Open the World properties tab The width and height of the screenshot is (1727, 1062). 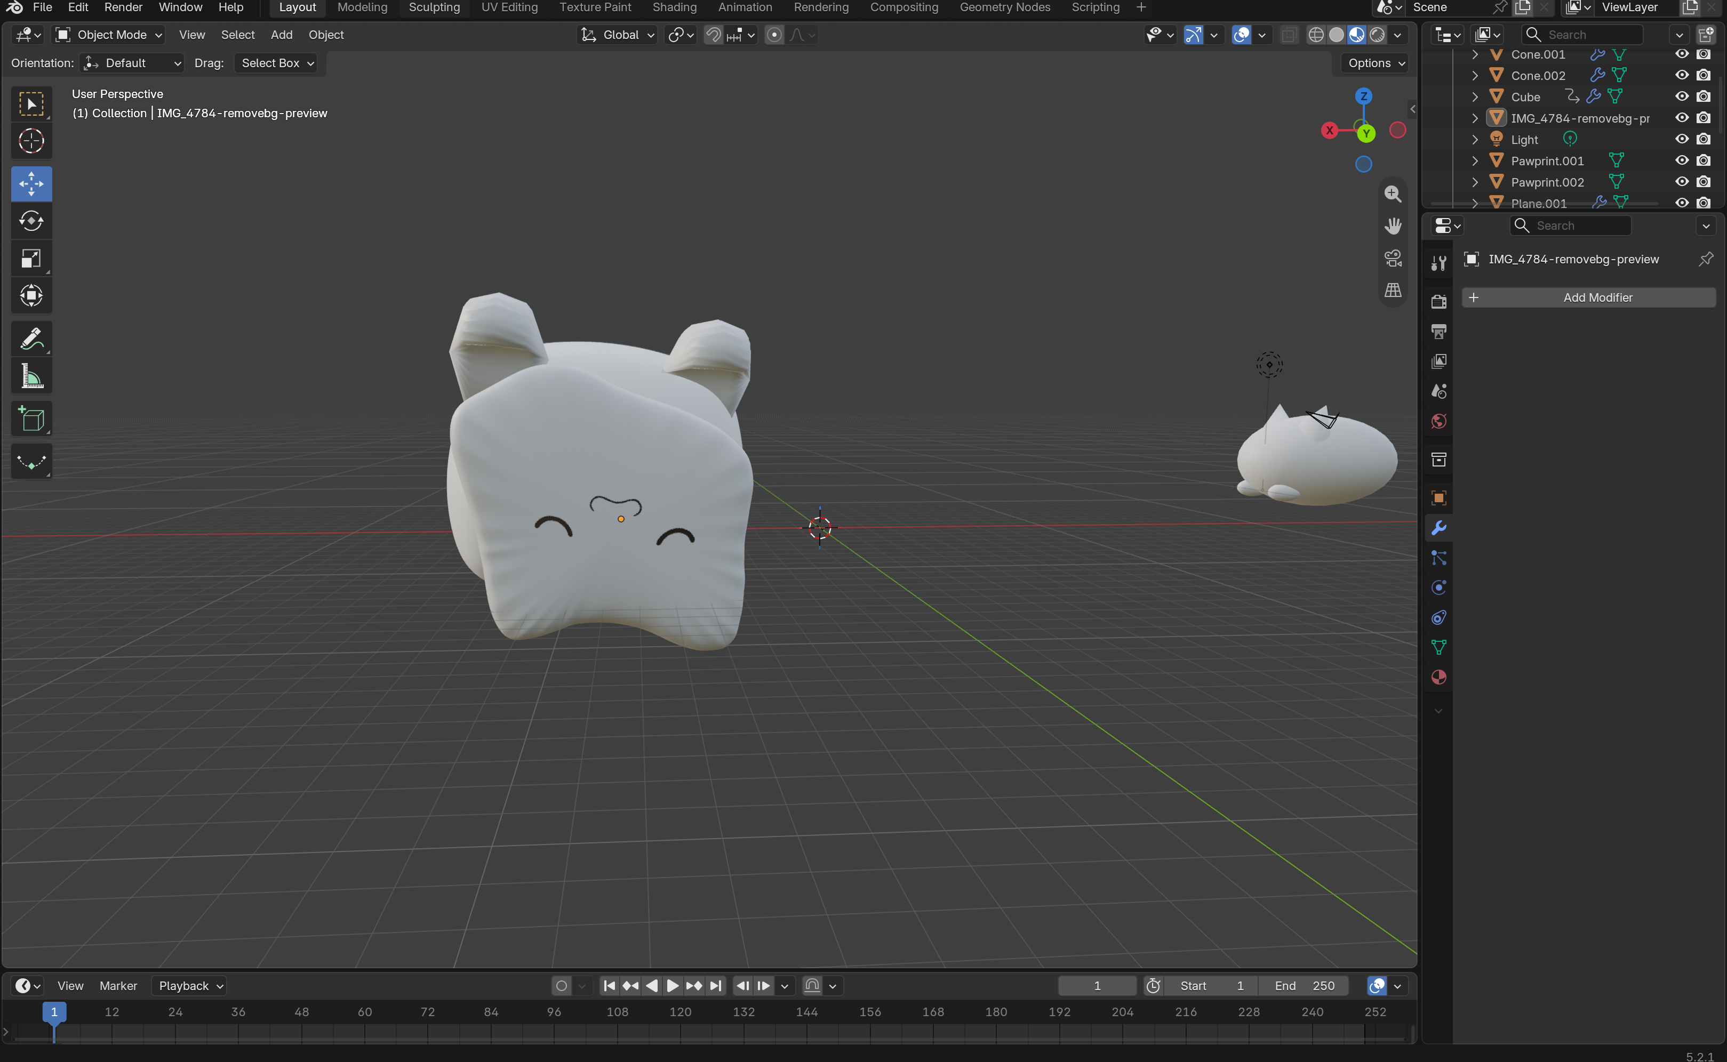click(x=1438, y=421)
